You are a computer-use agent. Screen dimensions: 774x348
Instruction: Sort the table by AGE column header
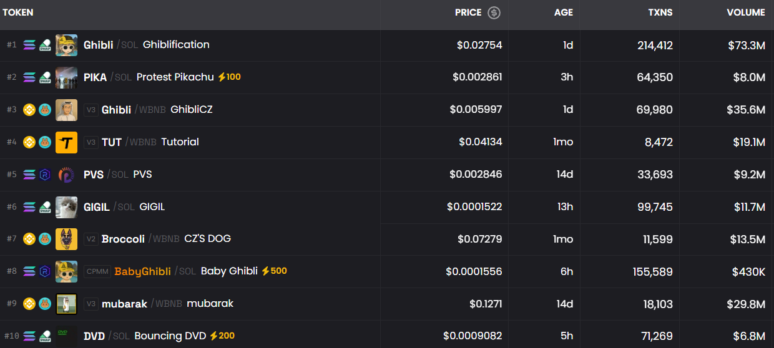point(563,12)
